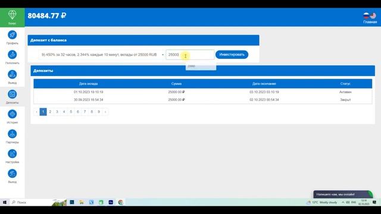Click the deposit amount input field
Viewport: 381px width, 214px height.
pos(190,55)
